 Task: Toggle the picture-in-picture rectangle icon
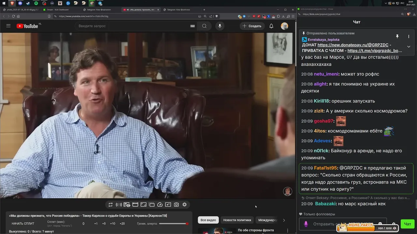143,205
